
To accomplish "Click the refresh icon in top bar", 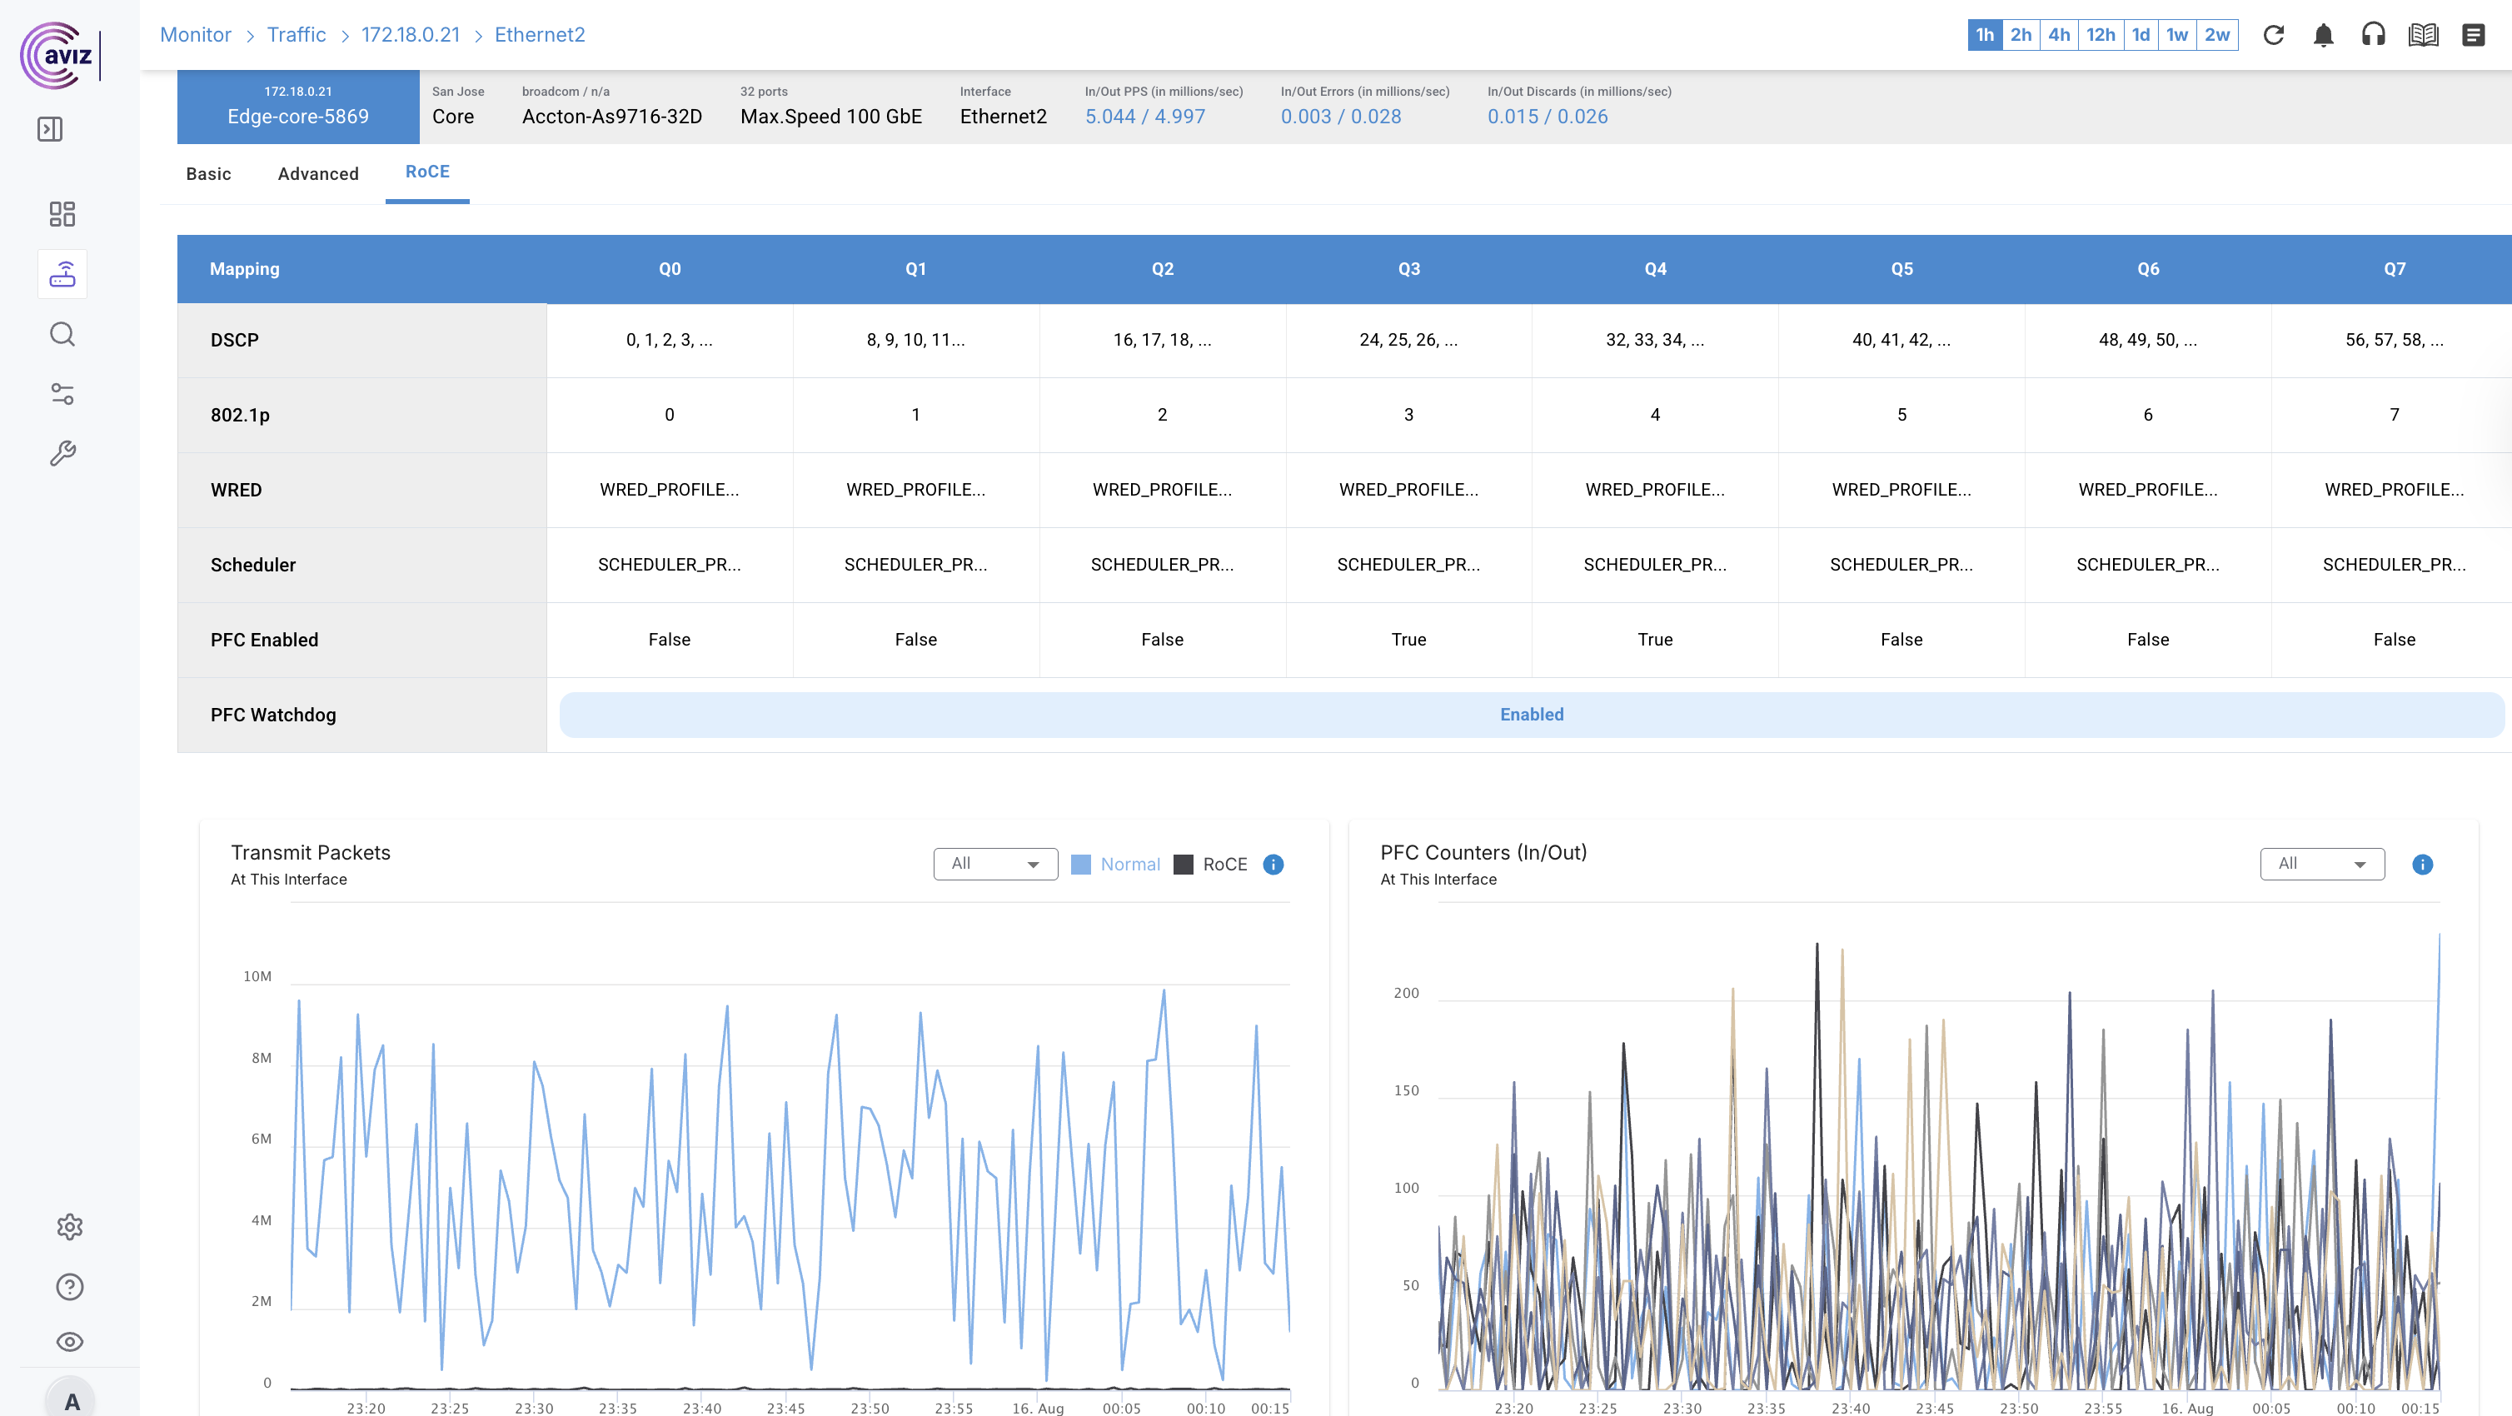I will (2273, 35).
